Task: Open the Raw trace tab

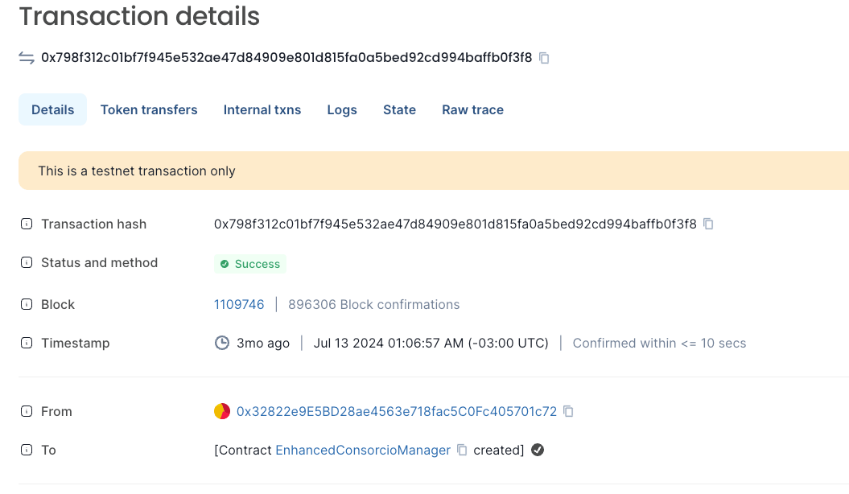Action: point(472,110)
